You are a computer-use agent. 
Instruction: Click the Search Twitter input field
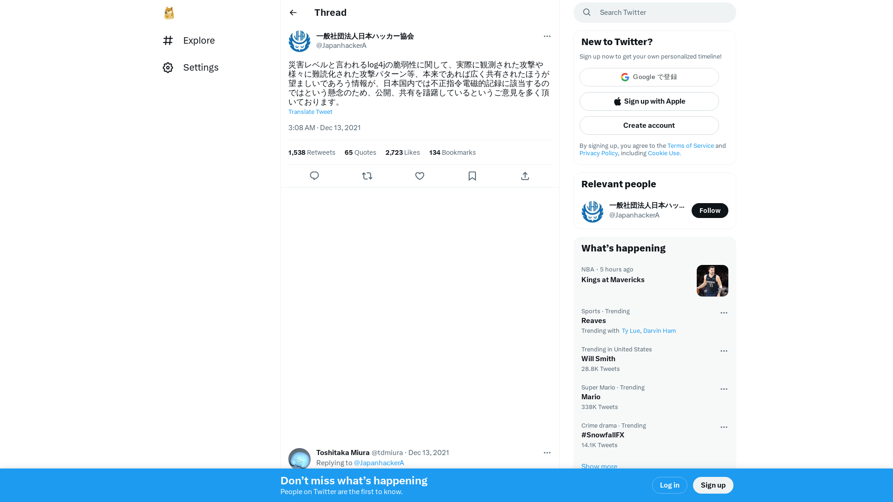[x=655, y=13]
